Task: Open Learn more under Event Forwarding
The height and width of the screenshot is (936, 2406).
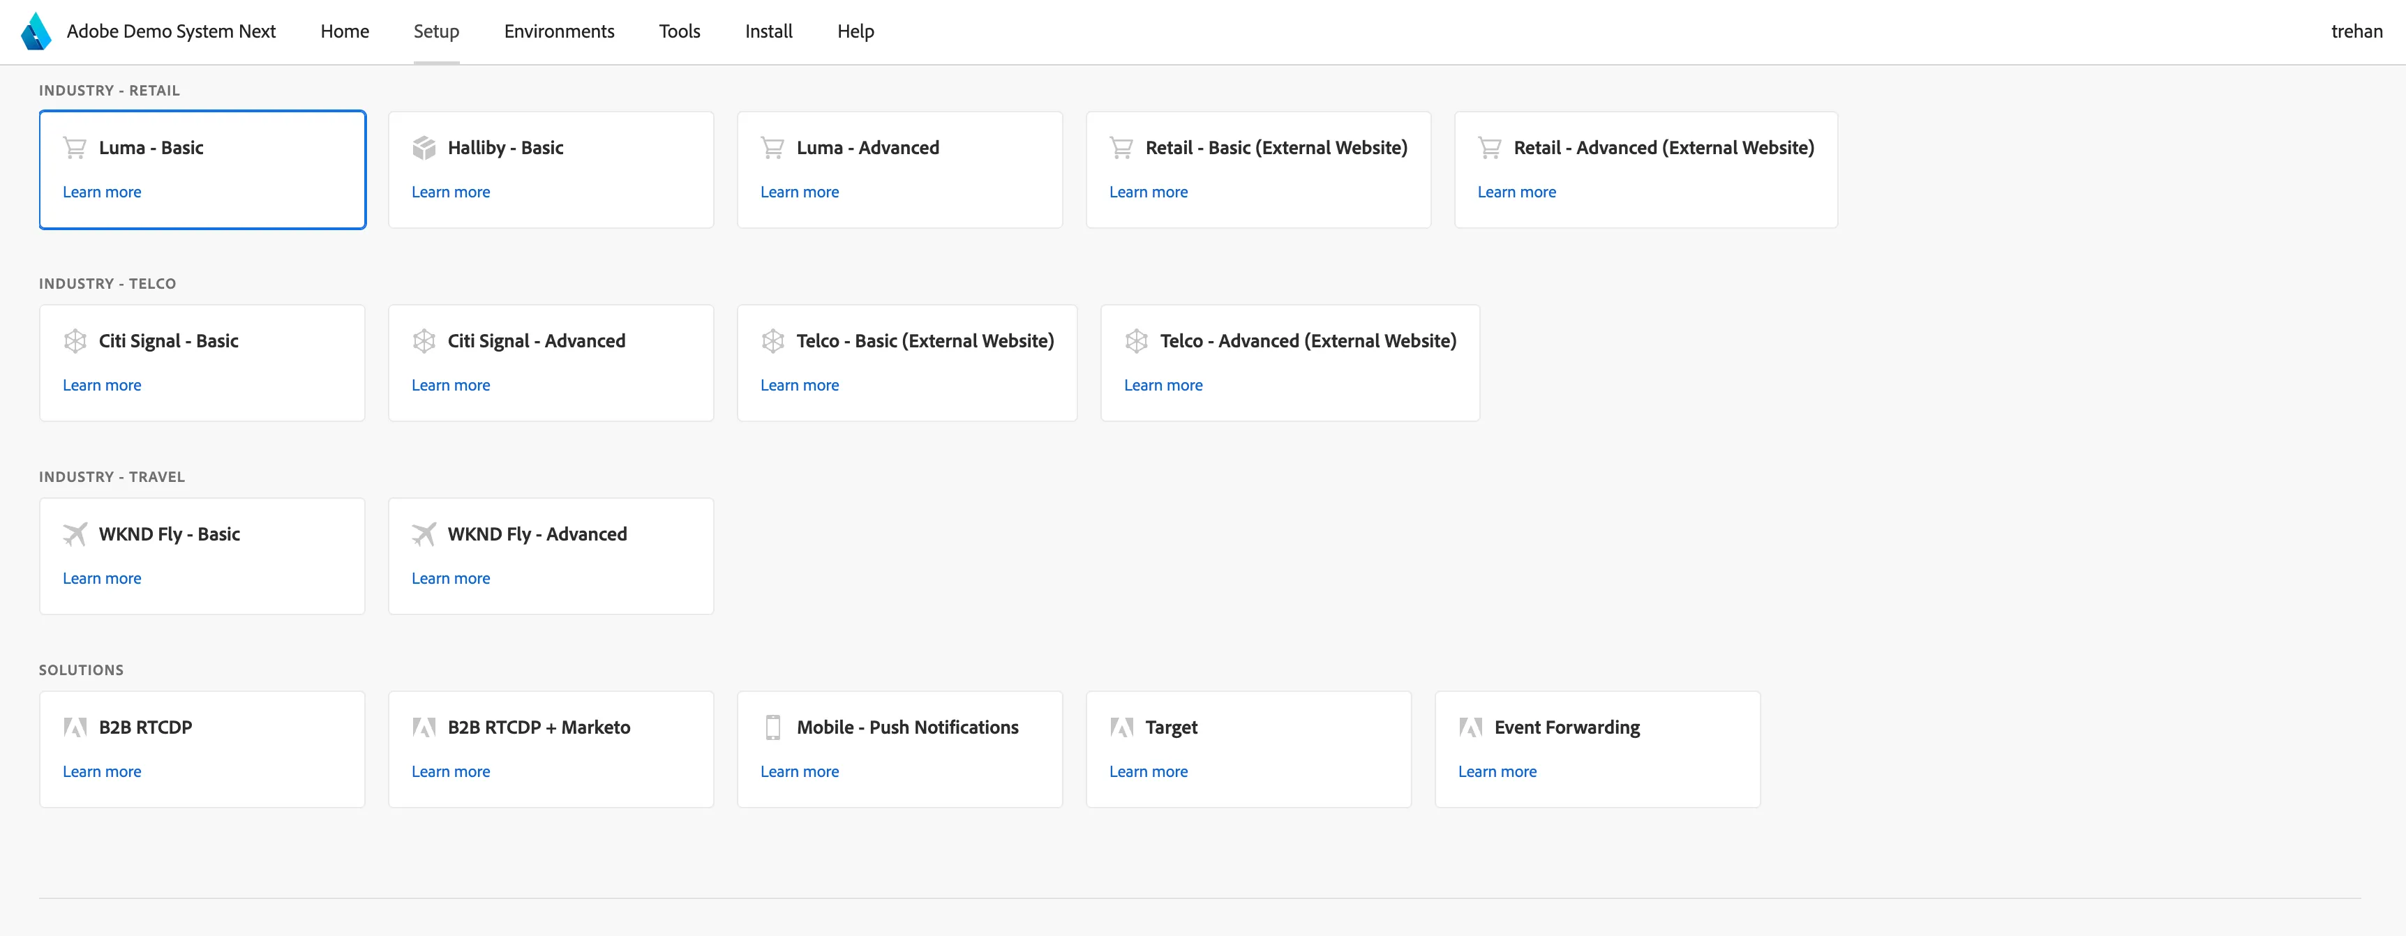Action: coord(1498,771)
